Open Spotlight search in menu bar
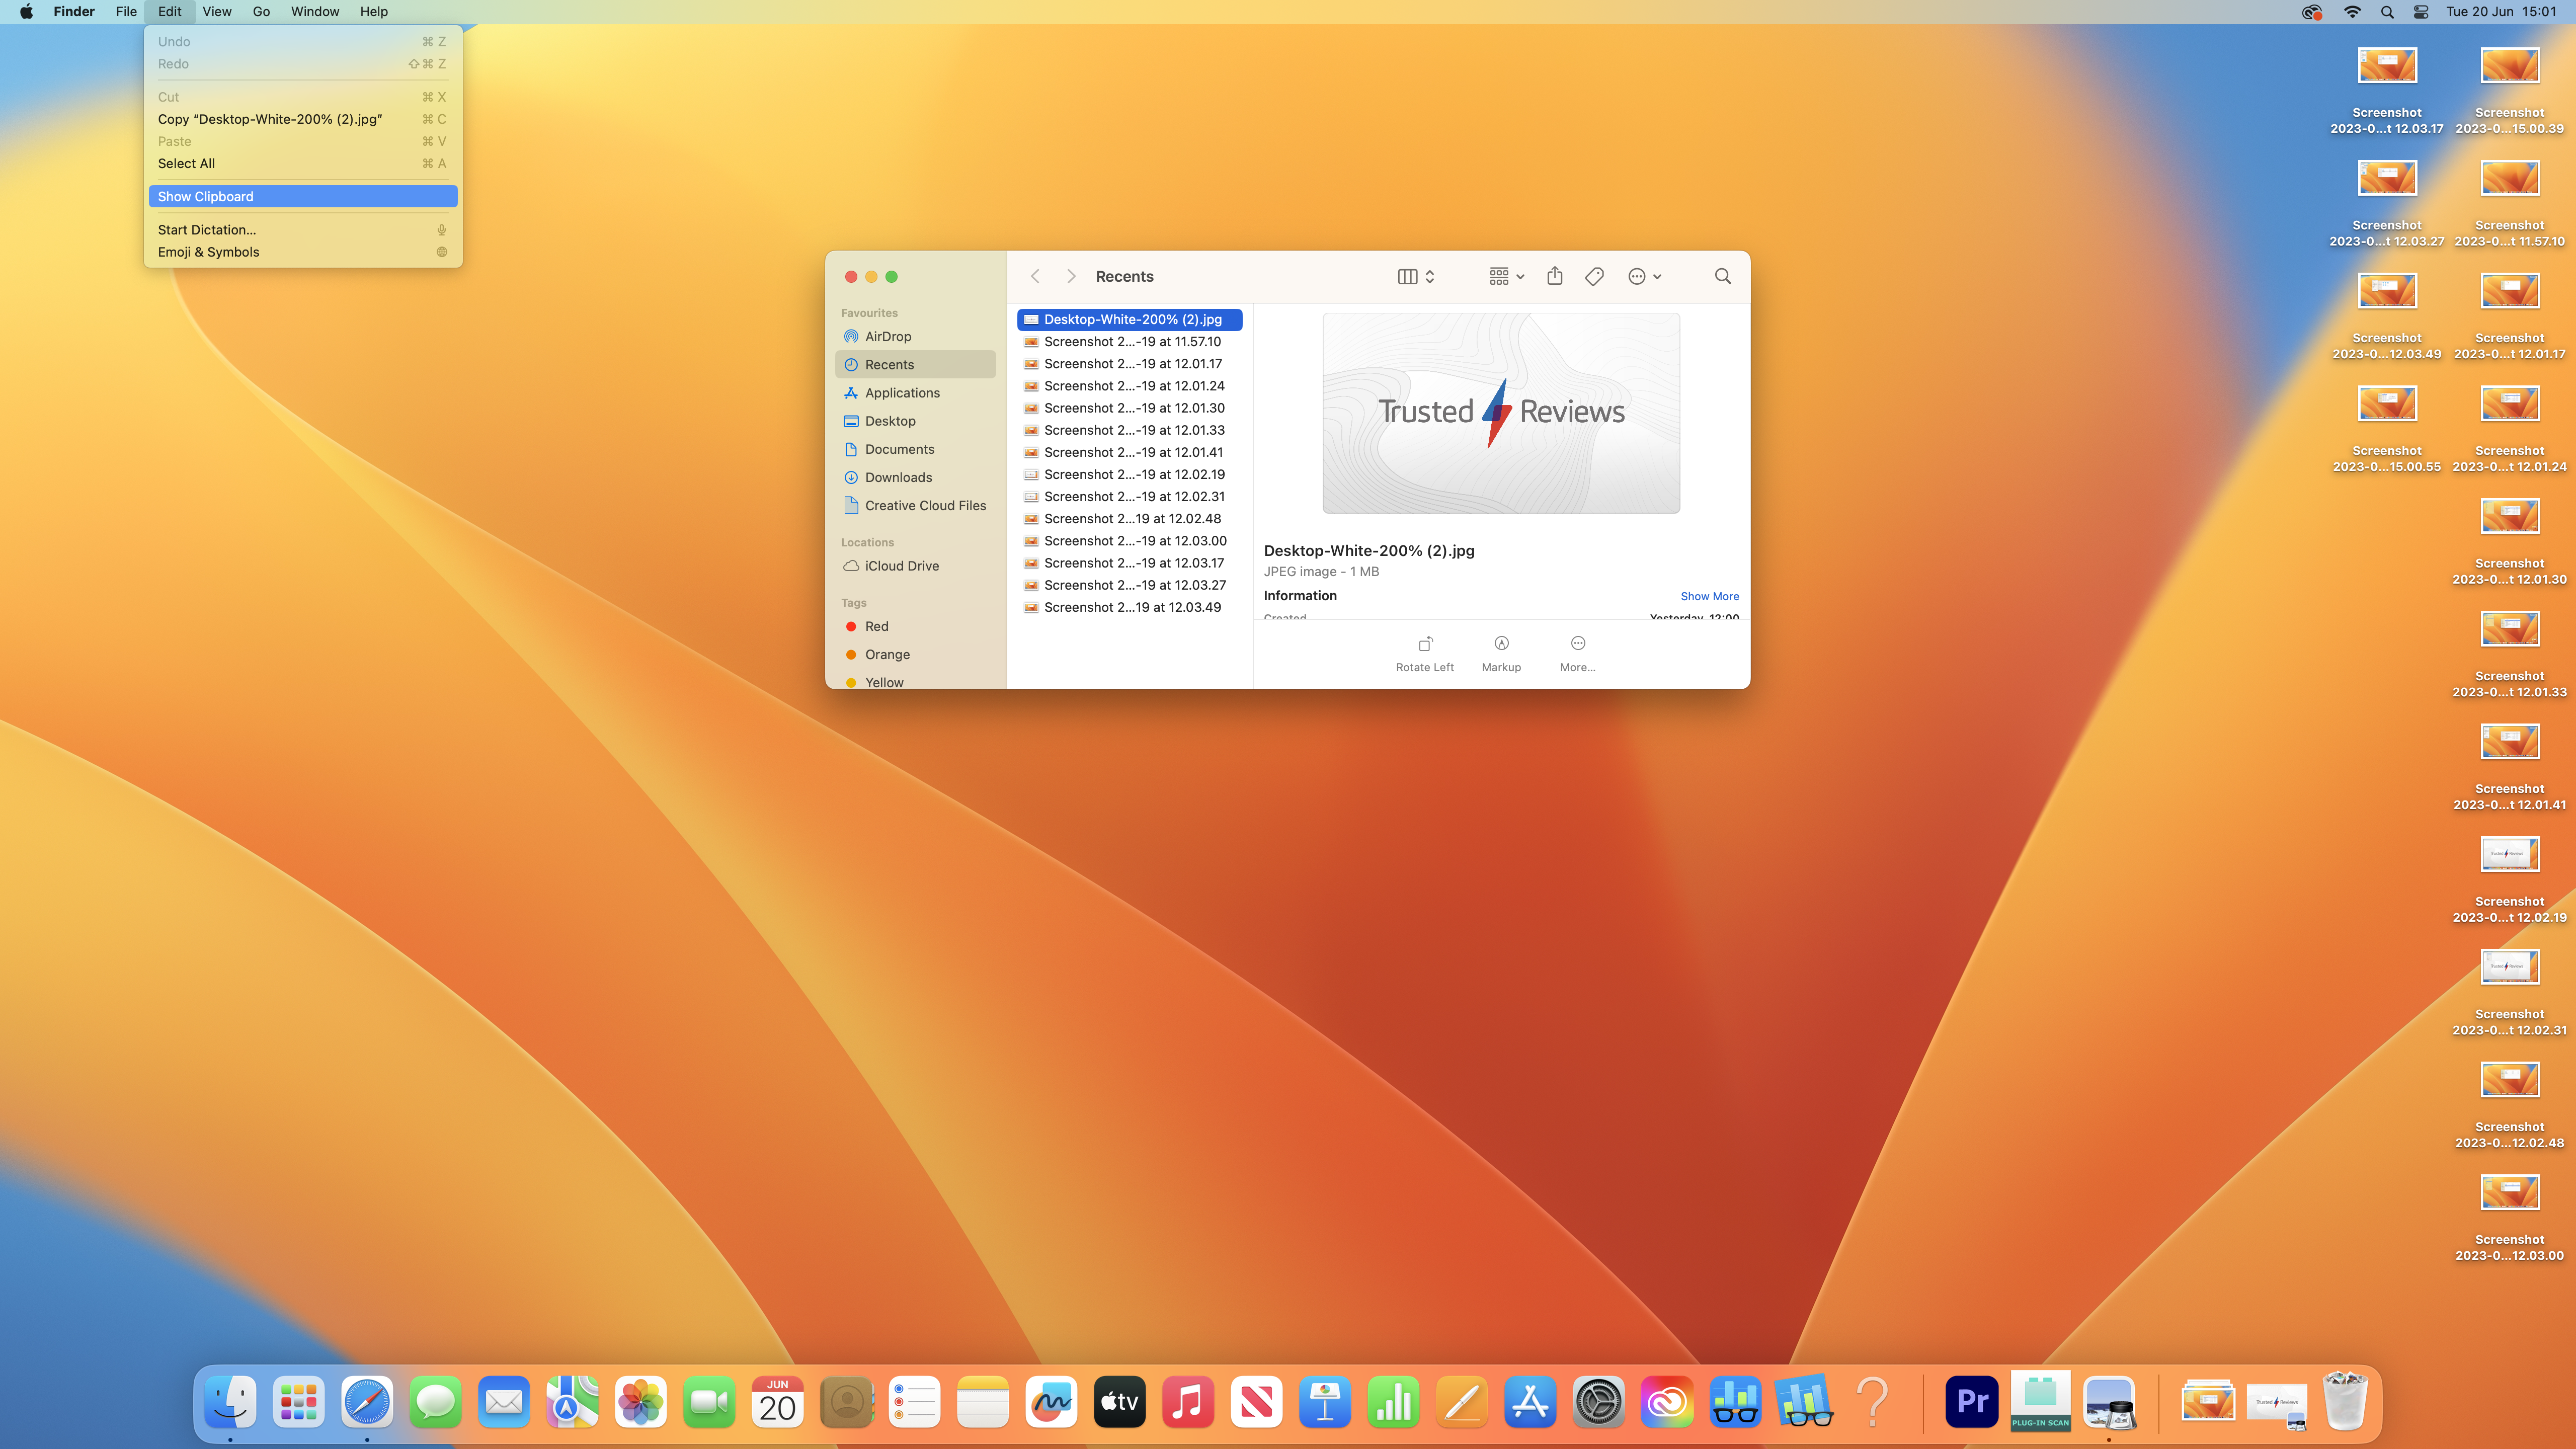The height and width of the screenshot is (1449, 2576). [x=2386, y=12]
